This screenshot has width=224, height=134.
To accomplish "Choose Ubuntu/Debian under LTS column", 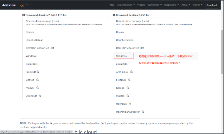I will 65,40.
